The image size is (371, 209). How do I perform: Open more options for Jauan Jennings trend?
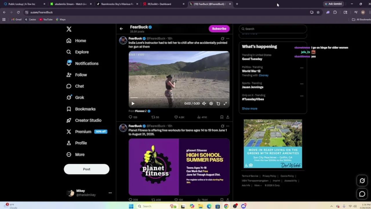[302, 84]
